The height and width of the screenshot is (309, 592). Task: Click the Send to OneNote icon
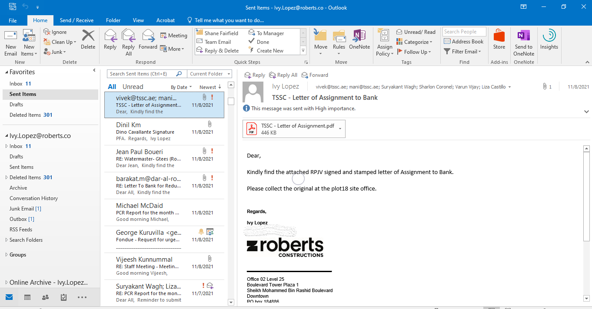click(523, 36)
